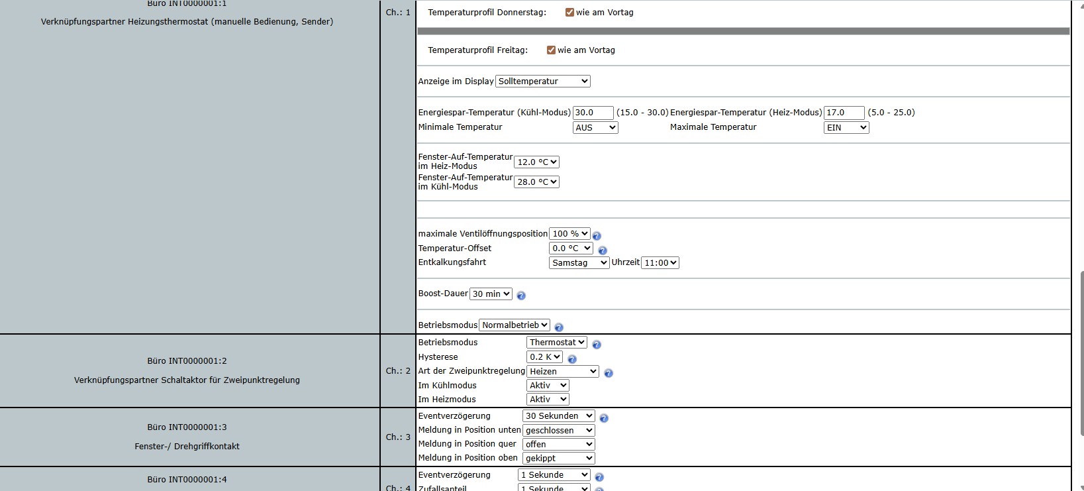Expand the Minimale Temperatur dropdown
The height and width of the screenshot is (491, 1084).
click(x=595, y=128)
